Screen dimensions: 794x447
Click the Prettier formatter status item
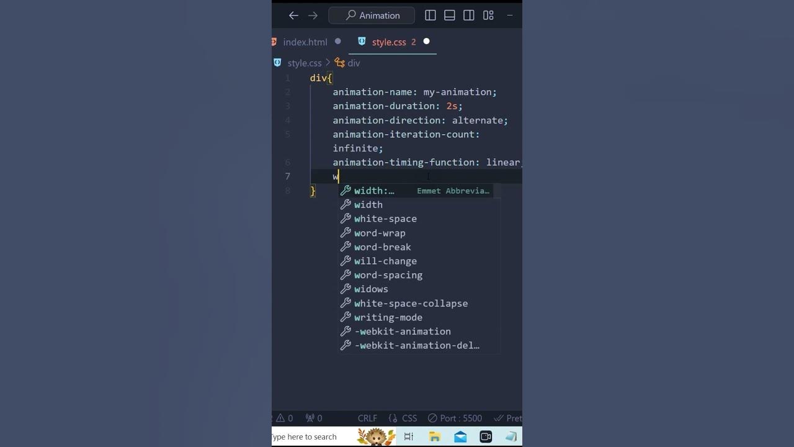click(509, 418)
